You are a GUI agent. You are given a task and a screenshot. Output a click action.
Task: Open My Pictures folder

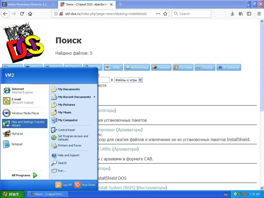coord(73,105)
